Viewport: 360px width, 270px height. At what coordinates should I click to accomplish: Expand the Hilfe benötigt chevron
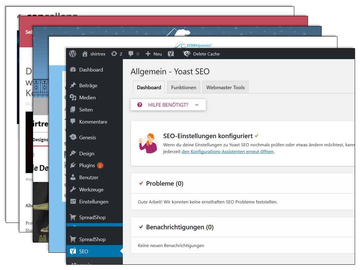[x=197, y=105]
